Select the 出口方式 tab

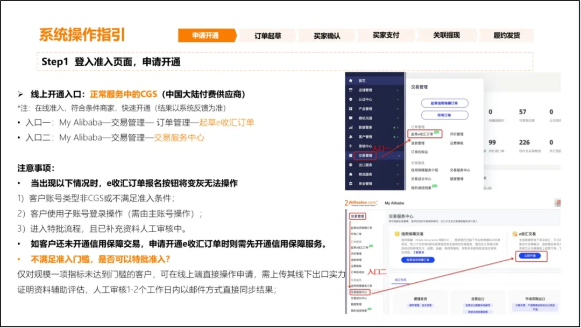coord(400,279)
